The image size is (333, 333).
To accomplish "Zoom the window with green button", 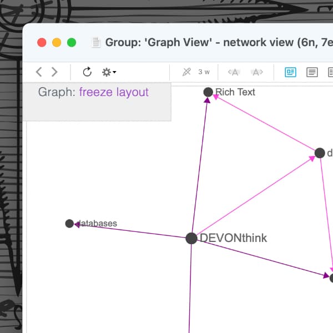I will (72, 42).
